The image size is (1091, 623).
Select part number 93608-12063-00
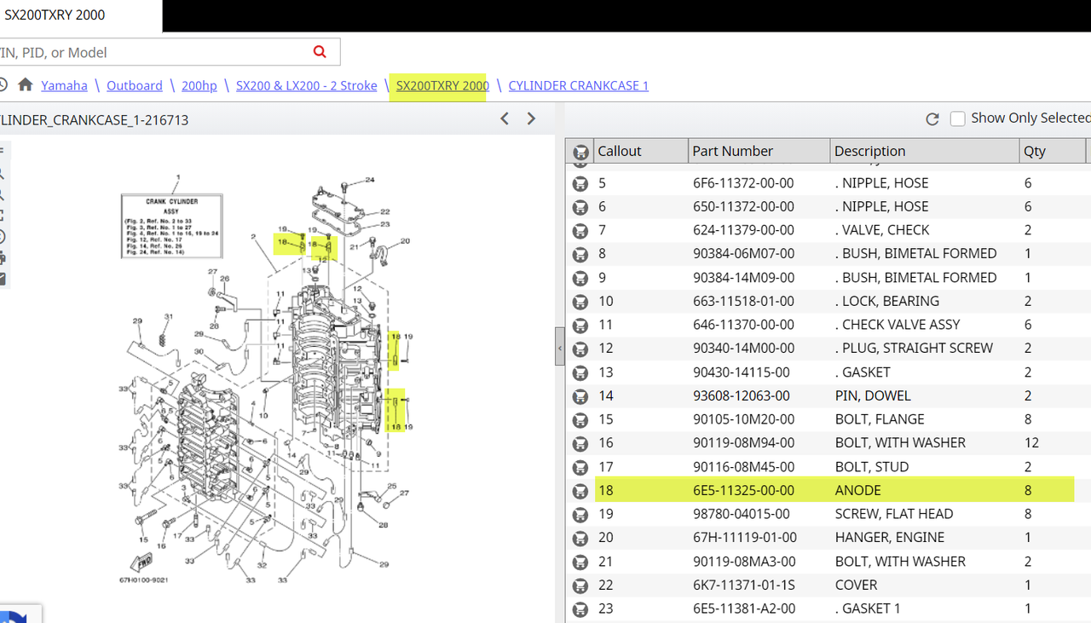point(742,396)
